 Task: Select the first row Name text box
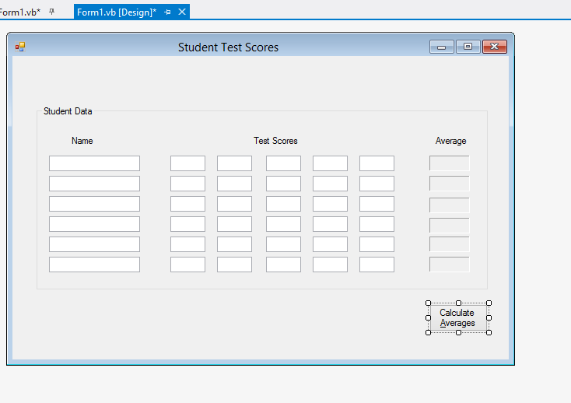pyautogui.click(x=94, y=163)
